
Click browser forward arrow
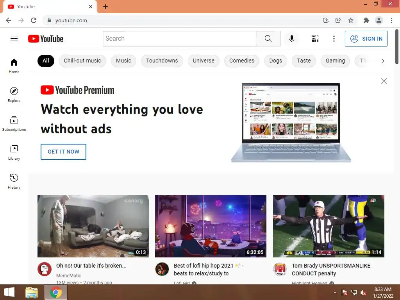(21, 20)
